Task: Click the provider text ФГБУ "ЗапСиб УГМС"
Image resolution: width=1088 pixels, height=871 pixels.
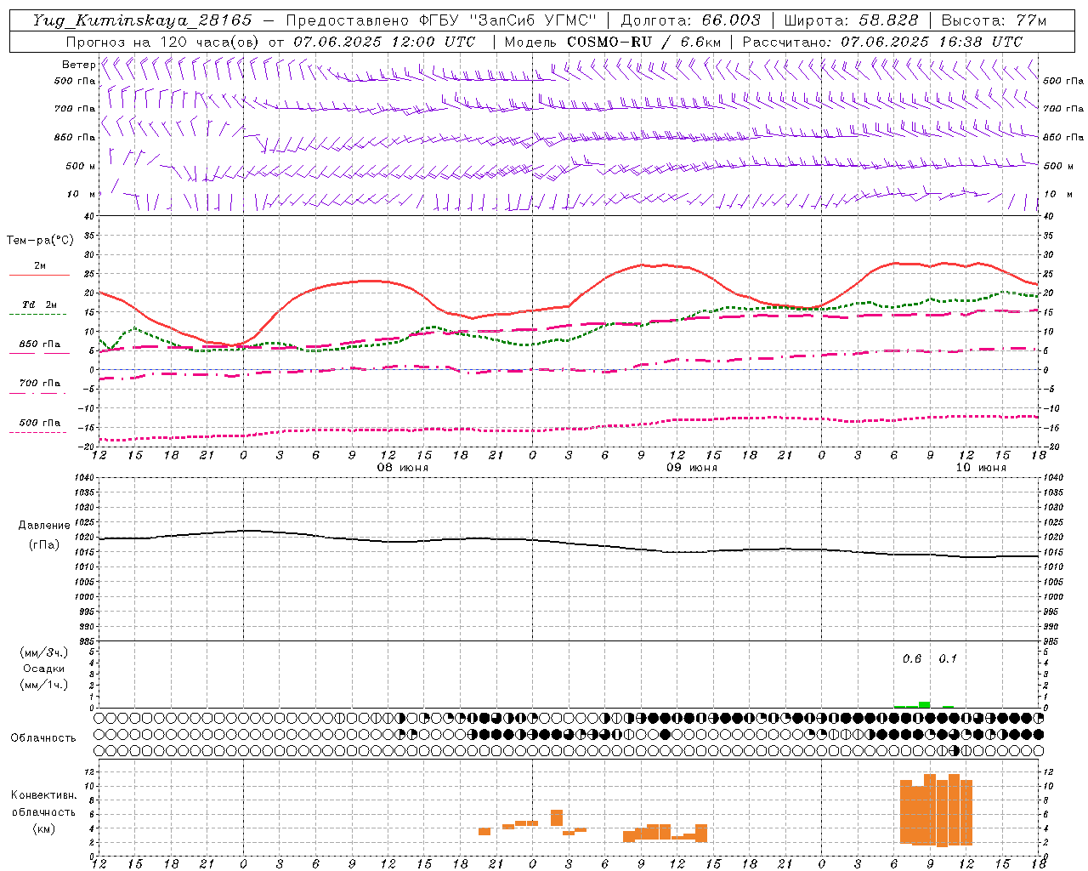Action: click(x=507, y=20)
